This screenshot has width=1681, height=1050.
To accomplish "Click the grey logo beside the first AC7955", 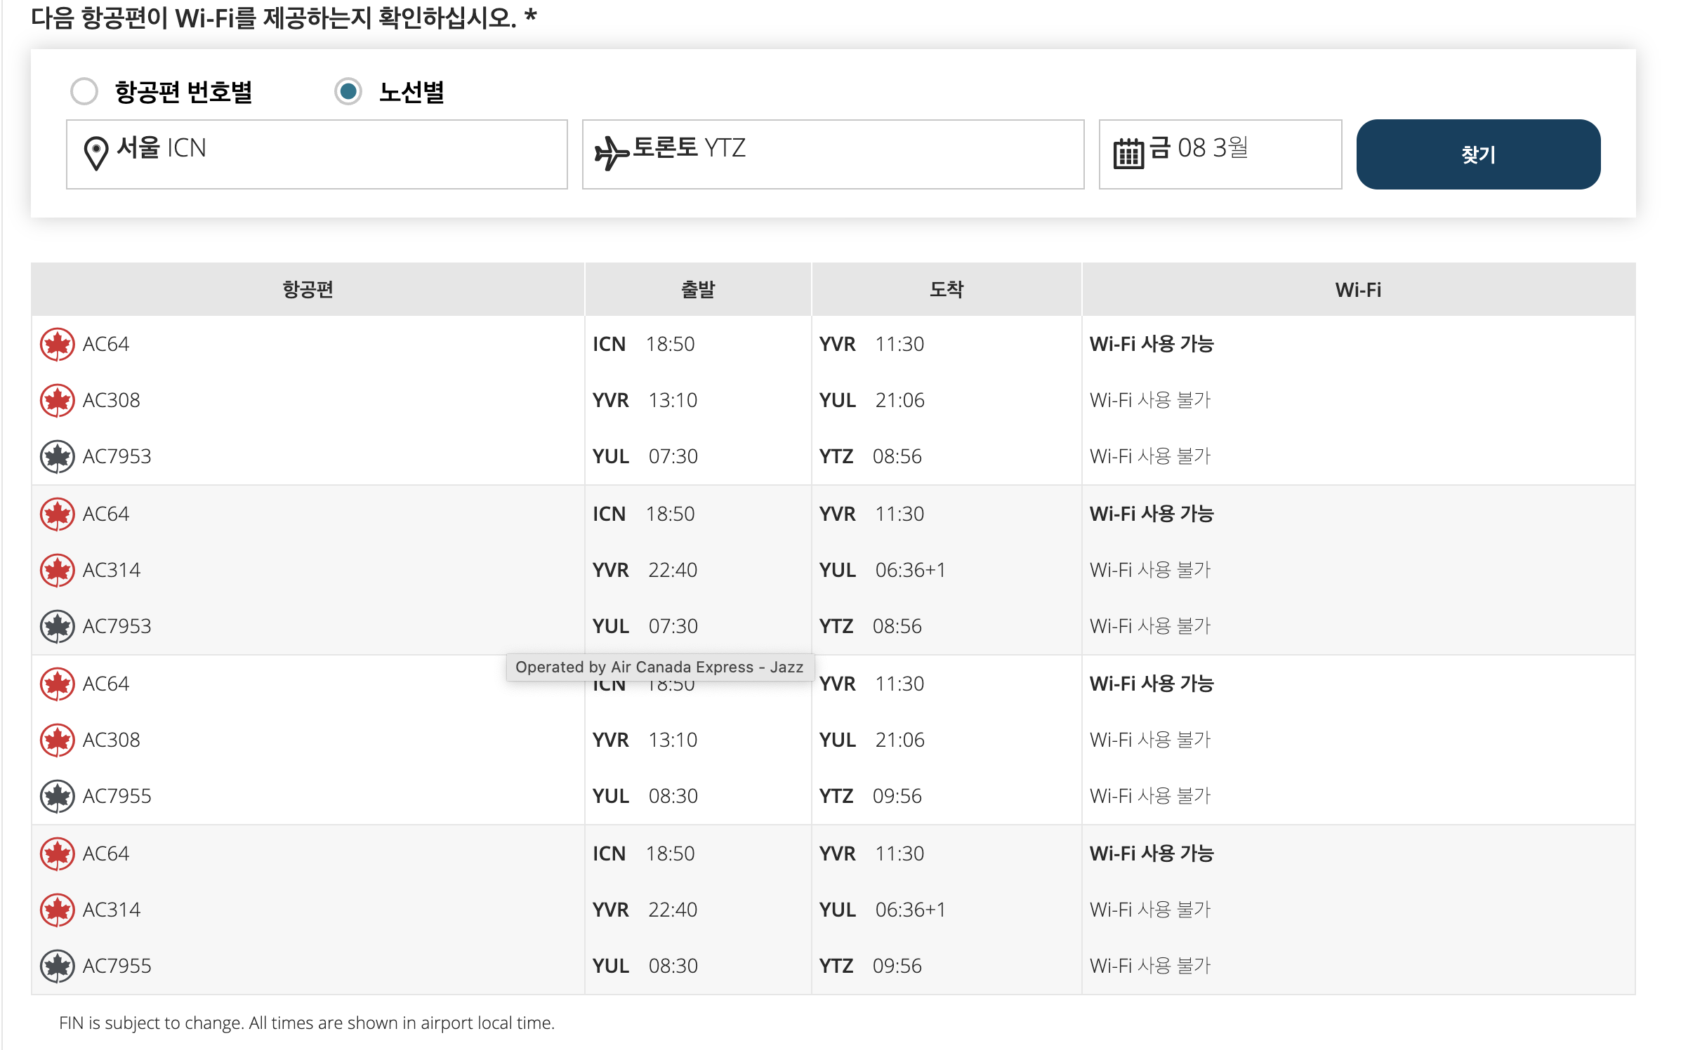I will (x=58, y=797).
